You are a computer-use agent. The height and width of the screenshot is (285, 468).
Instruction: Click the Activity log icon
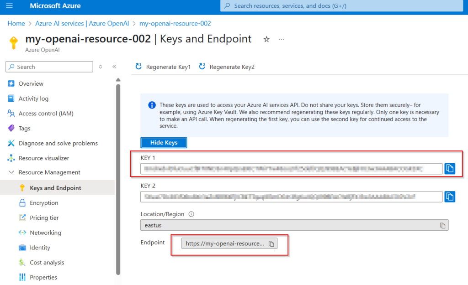coord(11,98)
